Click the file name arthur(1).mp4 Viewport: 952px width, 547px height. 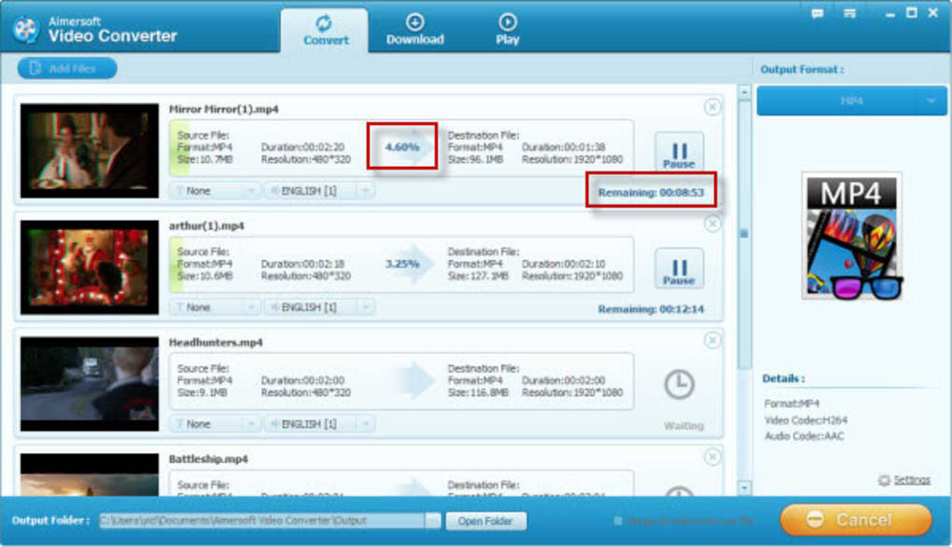tap(206, 226)
